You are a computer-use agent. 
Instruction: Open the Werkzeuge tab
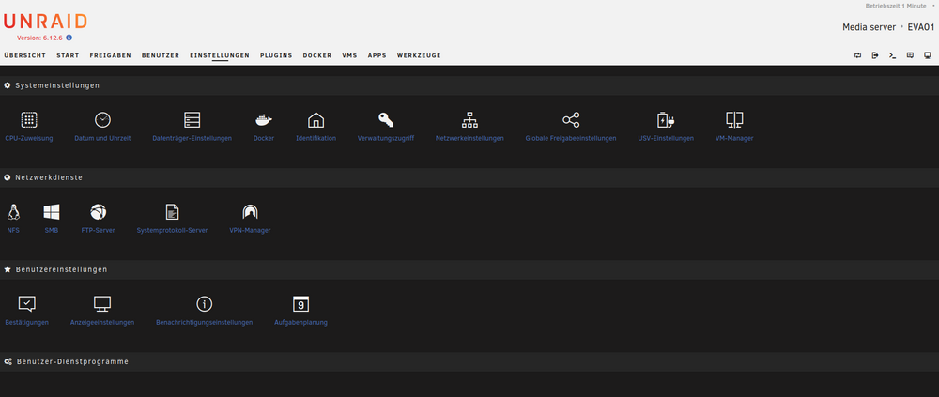click(419, 55)
